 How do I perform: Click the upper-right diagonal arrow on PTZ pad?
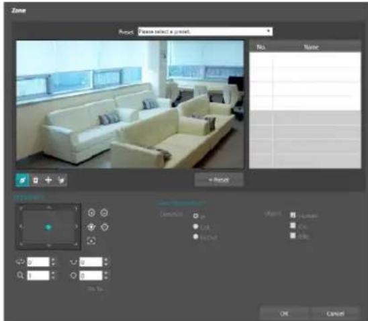(76, 208)
